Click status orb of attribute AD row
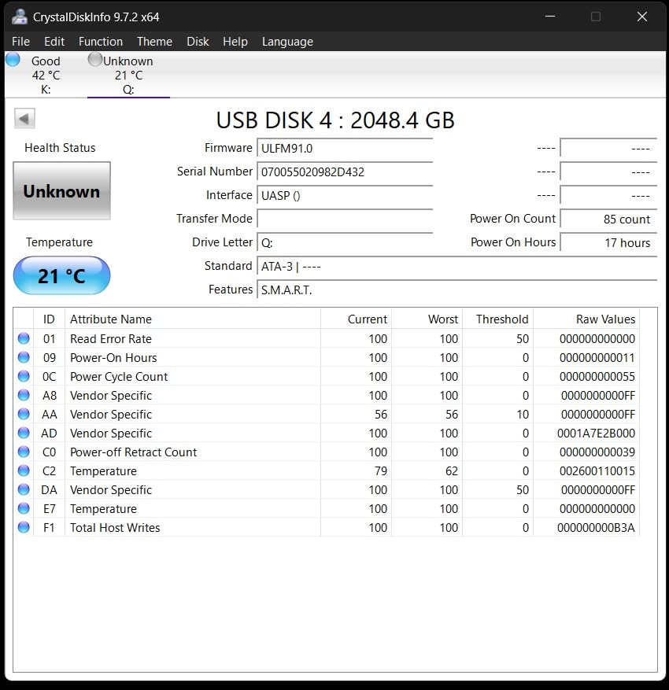 click(x=24, y=433)
